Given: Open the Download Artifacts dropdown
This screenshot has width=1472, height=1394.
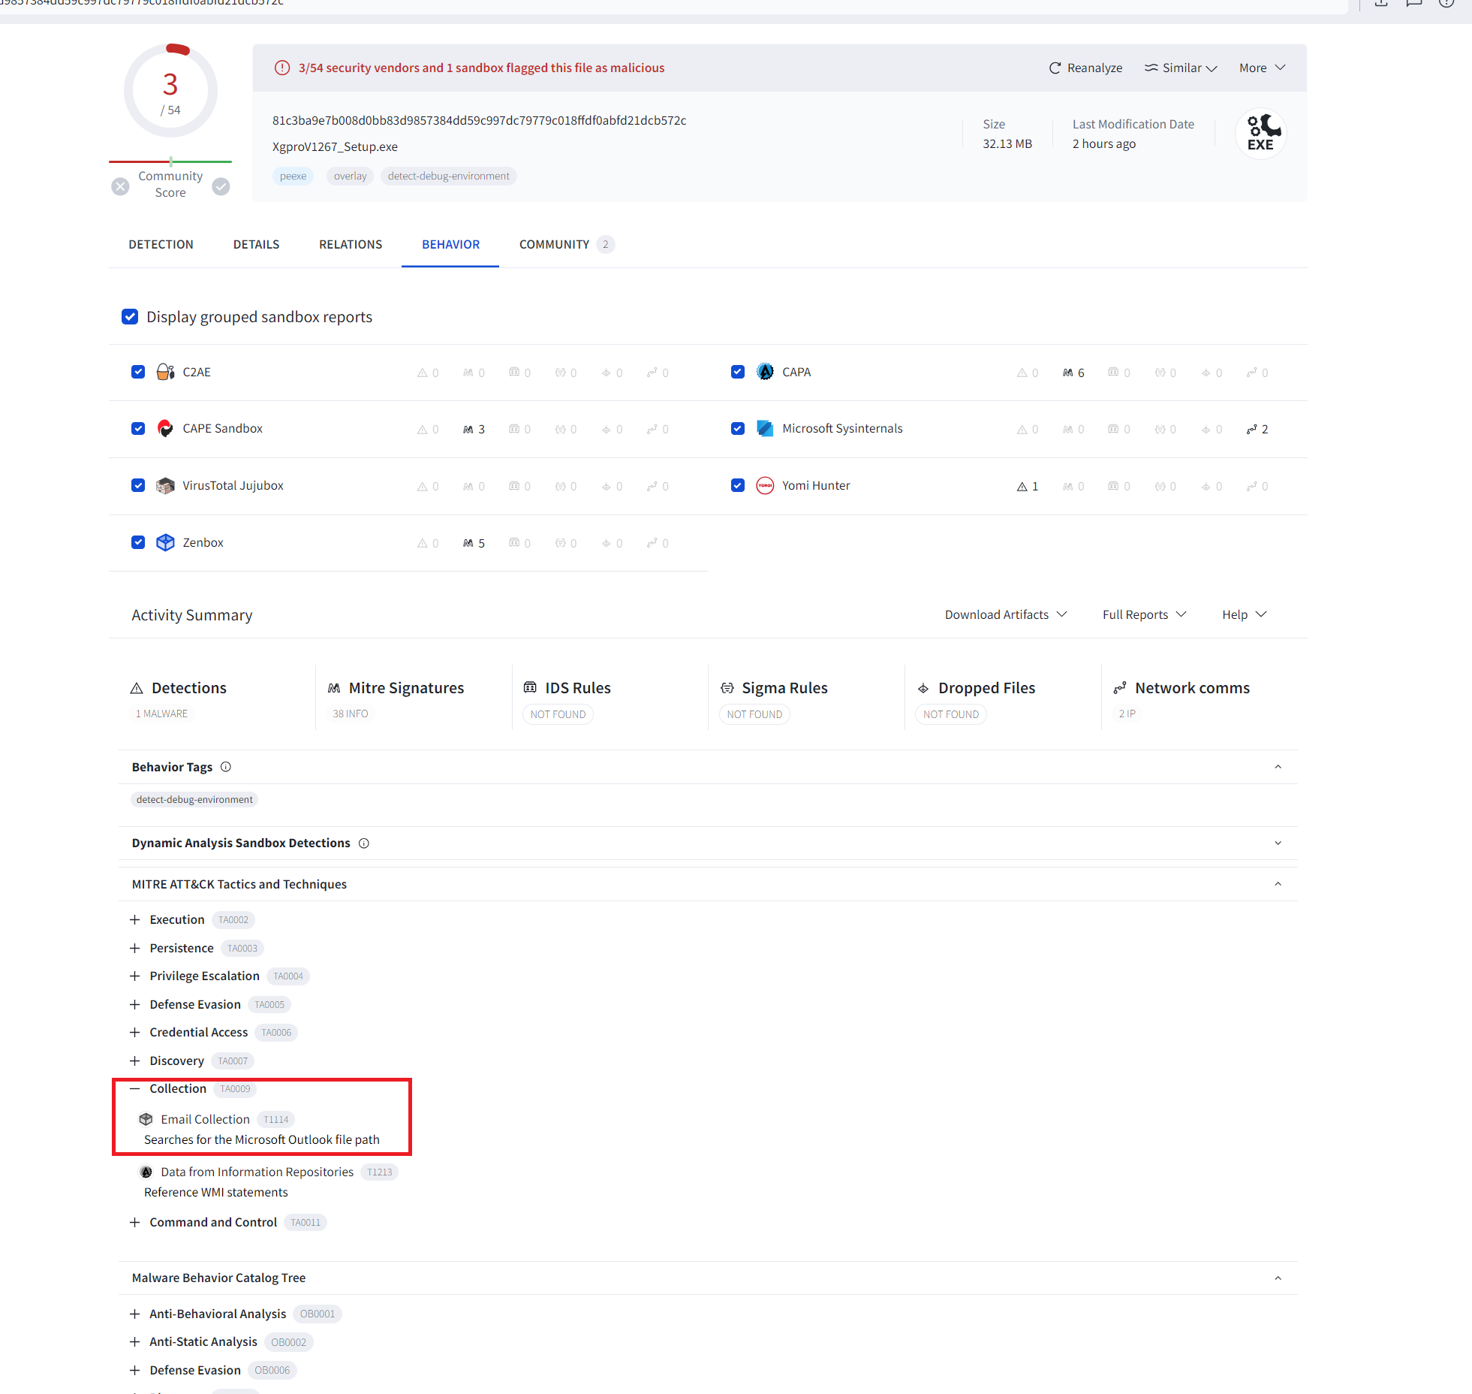Looking at the screenshot, I should tap(1005, 614).
